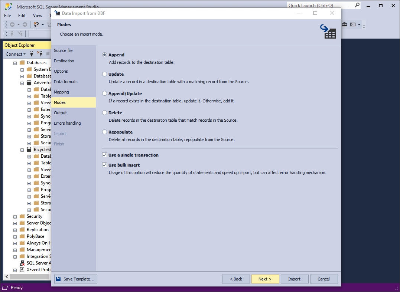Click the XEvent Profiler icon
Viewport: 400px width, 292px height.
22,270
